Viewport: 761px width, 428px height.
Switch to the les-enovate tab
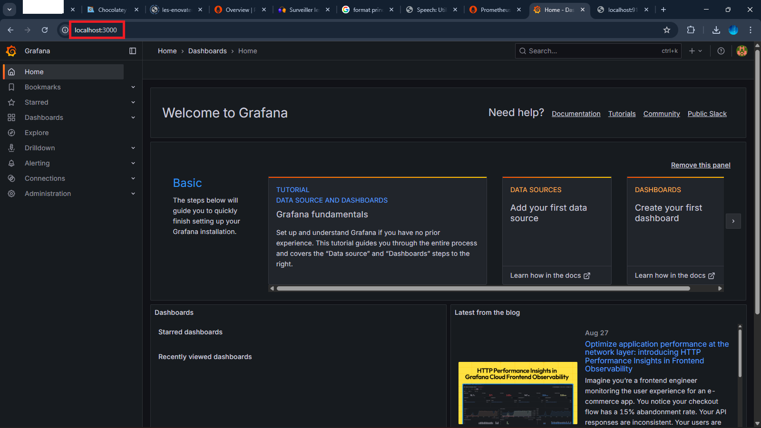176,10
